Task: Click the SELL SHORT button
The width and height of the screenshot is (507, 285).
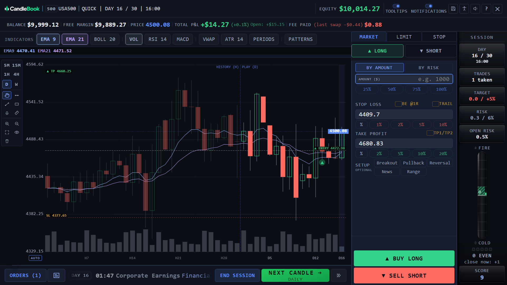Action: coord(404,276)
